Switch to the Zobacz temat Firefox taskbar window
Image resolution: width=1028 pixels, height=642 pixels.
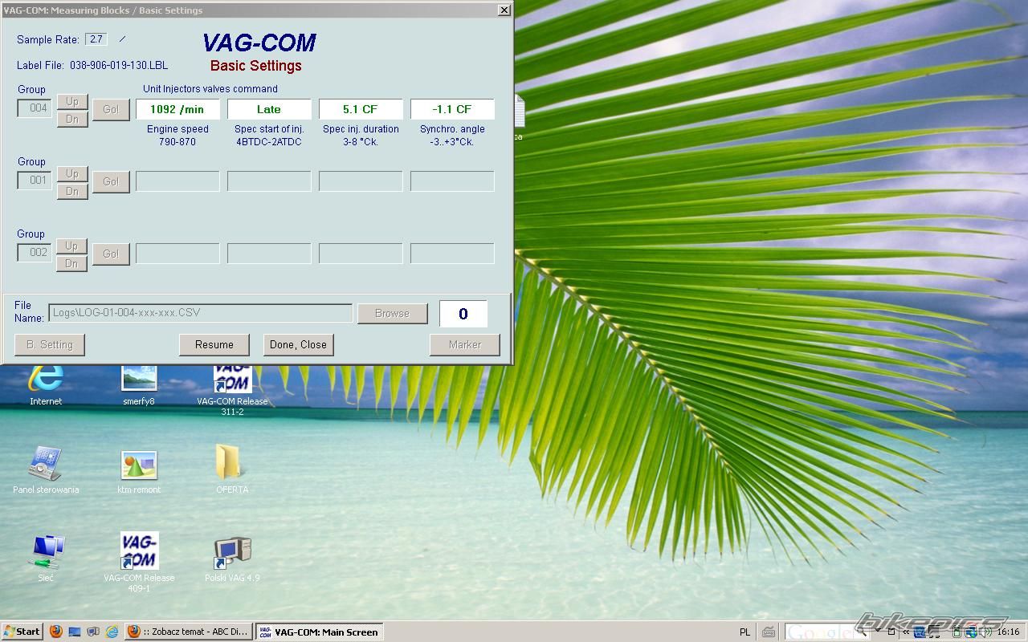[189, 632]
